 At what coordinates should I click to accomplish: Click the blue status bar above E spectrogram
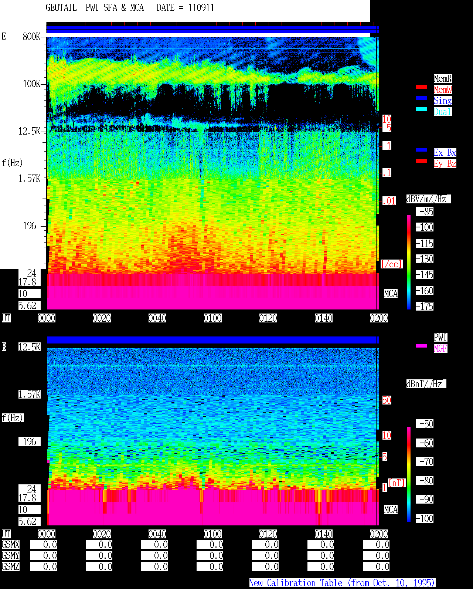pyautogui.click(x=213, y=30)
